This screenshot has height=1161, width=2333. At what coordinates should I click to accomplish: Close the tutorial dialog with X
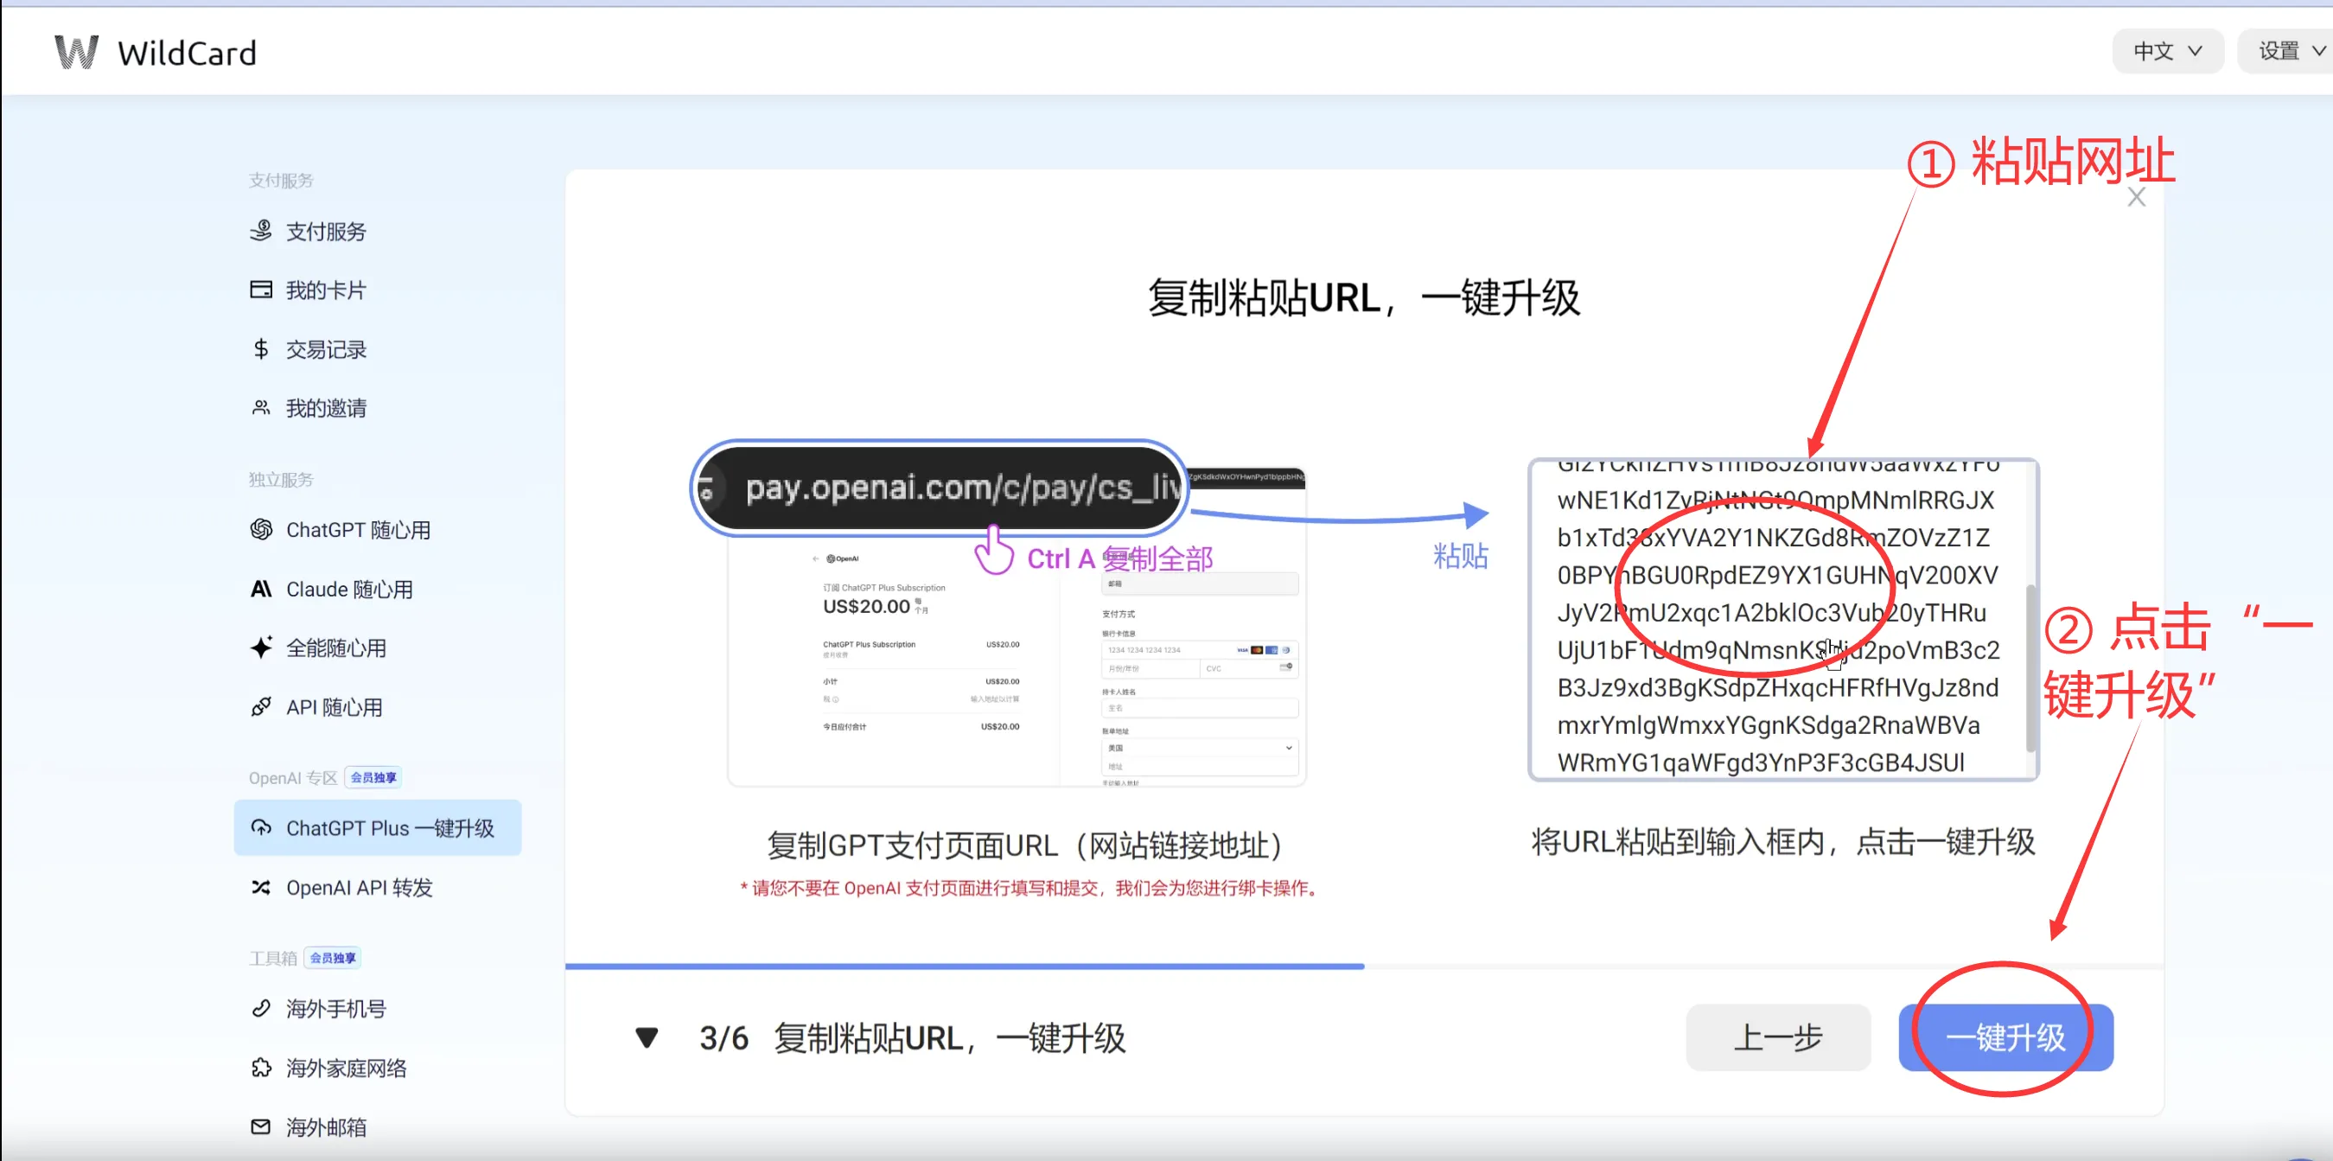pos(2137,197)
